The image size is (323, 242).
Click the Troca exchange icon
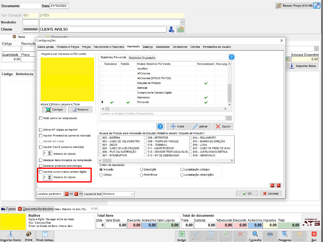29,234
